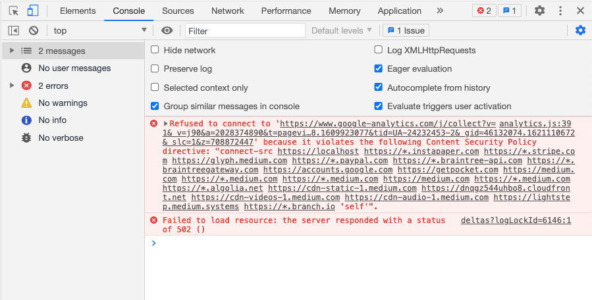Viewport: 592px width, 300px height.
Task: Open the https://cdn-static-1.medium.com link
Action: pyautogui.click(x=342, y=188)
